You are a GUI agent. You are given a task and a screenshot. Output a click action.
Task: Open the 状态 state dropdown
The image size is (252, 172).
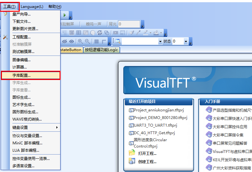pos(186,42)
